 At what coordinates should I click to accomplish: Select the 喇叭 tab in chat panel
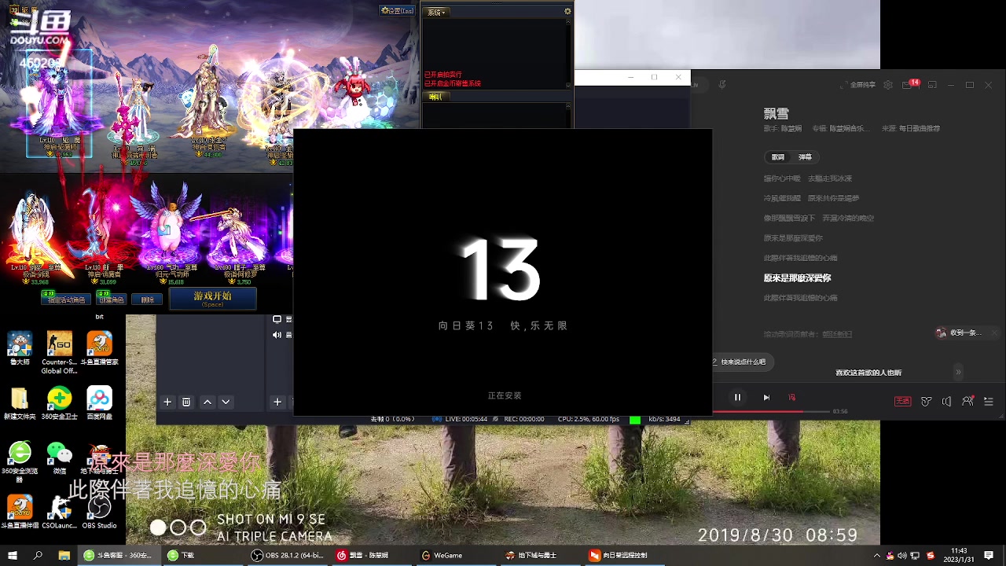pyautogui.click(x=436, y=97)
